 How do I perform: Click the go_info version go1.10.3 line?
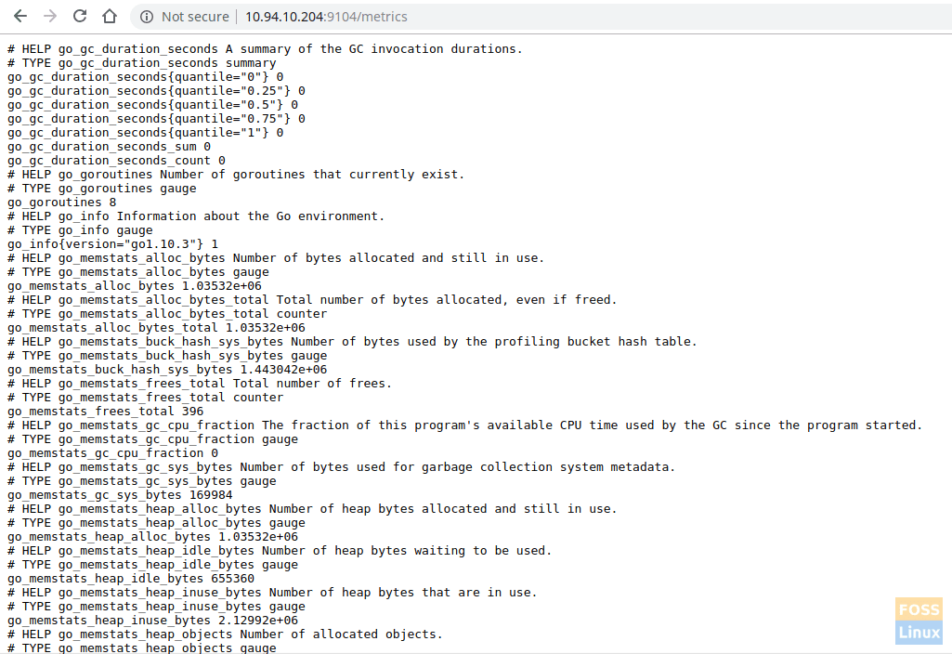pos(112,244)
